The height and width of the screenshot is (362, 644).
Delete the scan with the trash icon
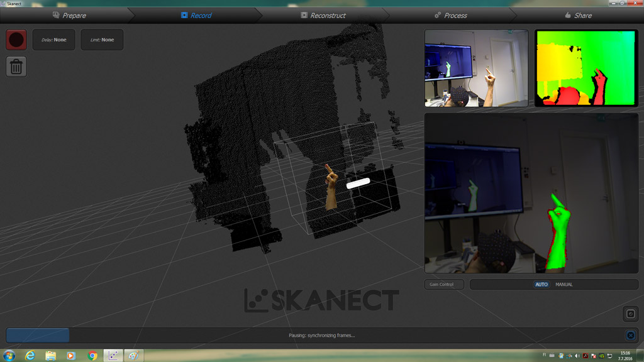(16, 67)
